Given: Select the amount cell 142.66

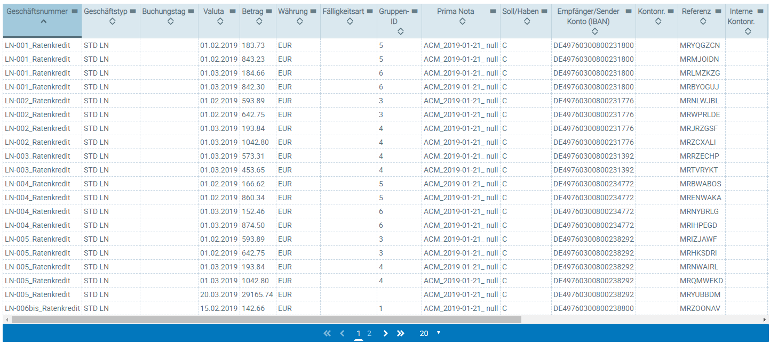Looking at the screenshot, I should pyautogui.click(x=257, y=308).
